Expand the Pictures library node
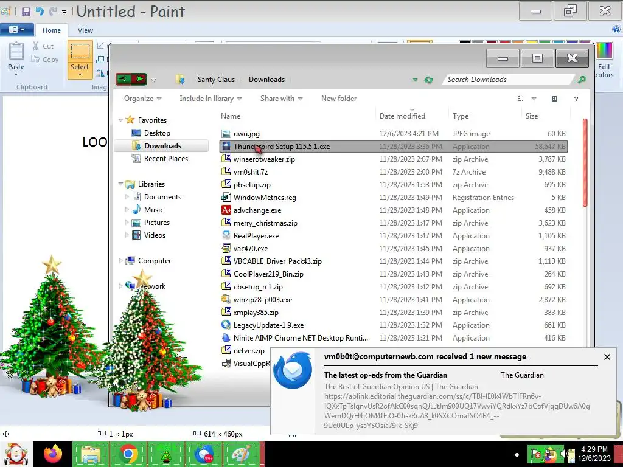This screenshot has height=467, width=623. [127, 223]
